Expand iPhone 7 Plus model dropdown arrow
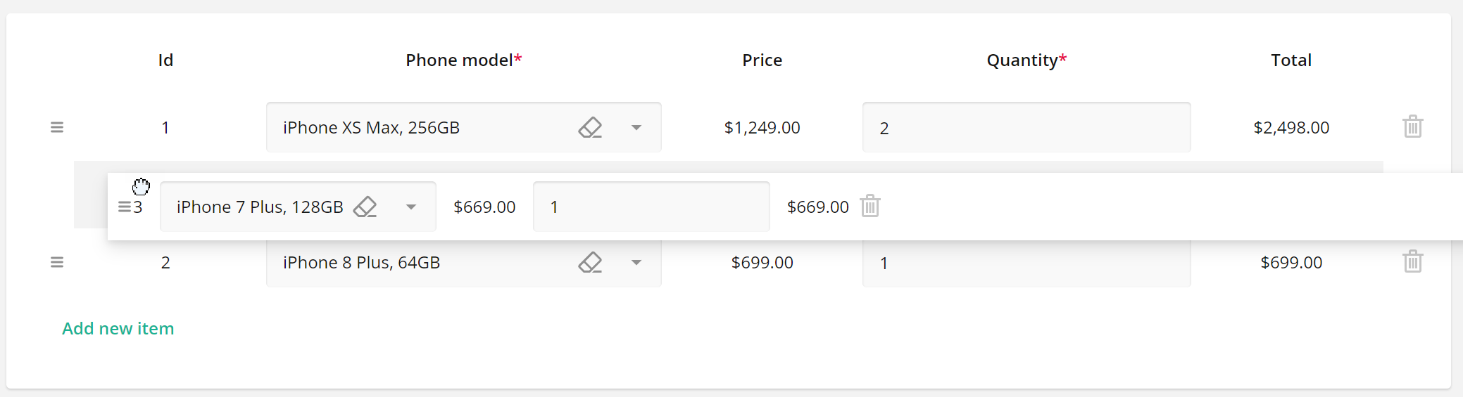Image resolution: width=1463 pixels, height=397 pixels. (411, 207)
